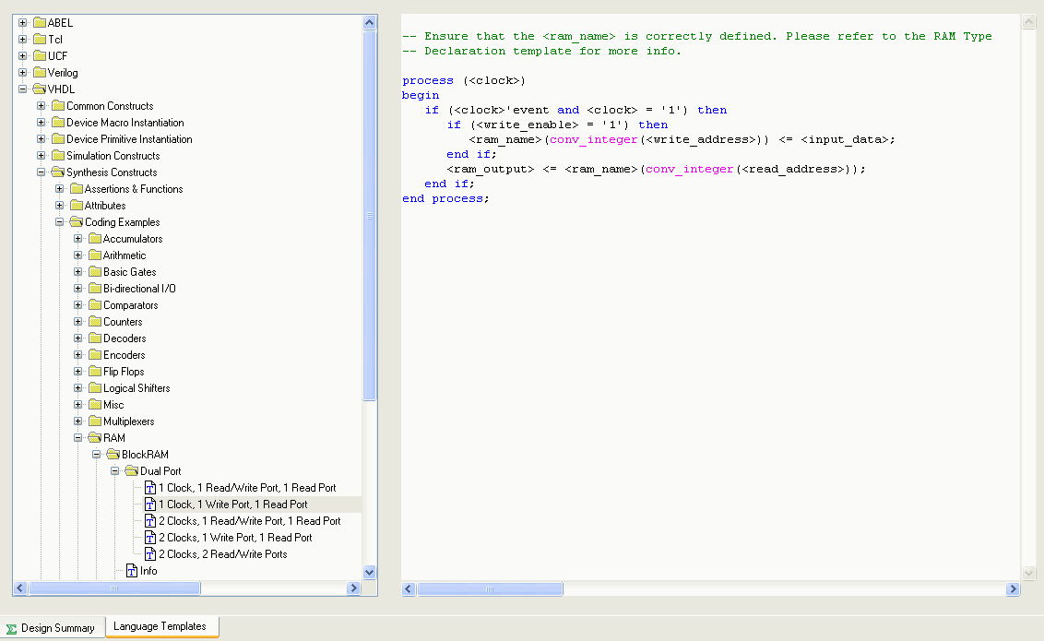Click the Dual Port open folder icon
The height and width of the screenshot is (641, 1044).
point(132,471)
